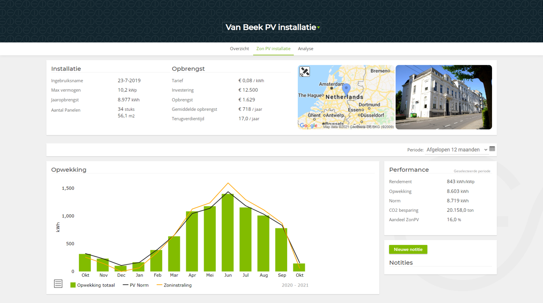Image resolution: width=543 pixels, height=303 pixels.
Task: Click the Notities heading
Action: (401, 263)
